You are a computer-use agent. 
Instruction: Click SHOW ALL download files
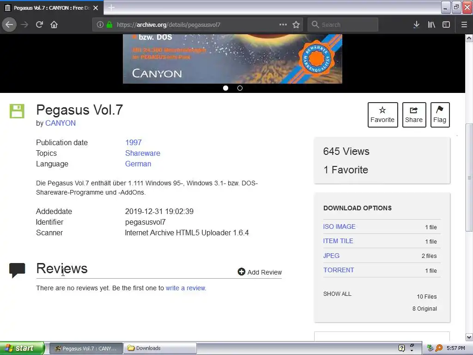point(337,294)
